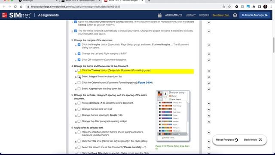
Task: Check Click the Colors button step
Action: click(x=79, y=83)
